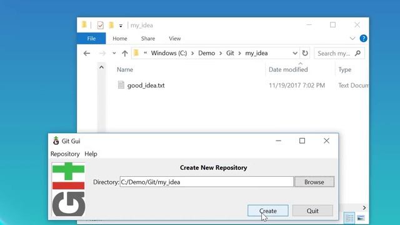Maximize the Git Gui window

click(x=302, y=141)
